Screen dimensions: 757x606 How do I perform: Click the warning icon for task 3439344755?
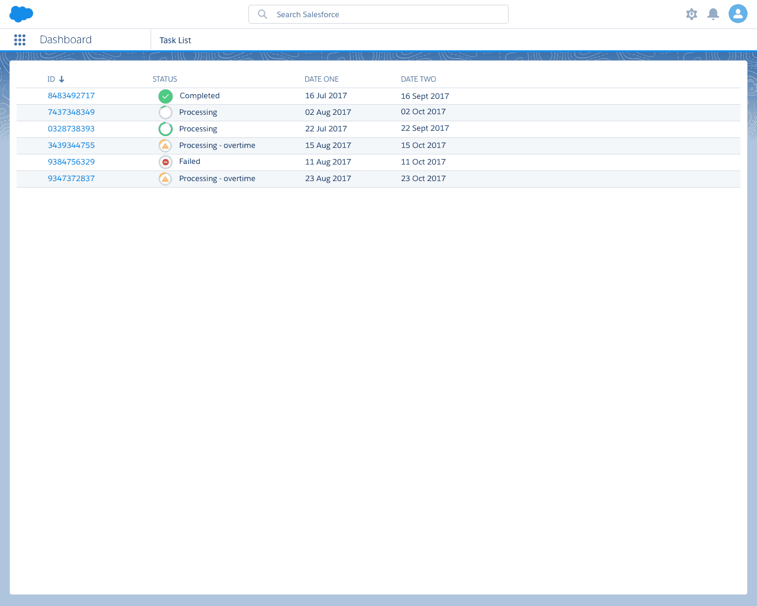tap(166, 146)
